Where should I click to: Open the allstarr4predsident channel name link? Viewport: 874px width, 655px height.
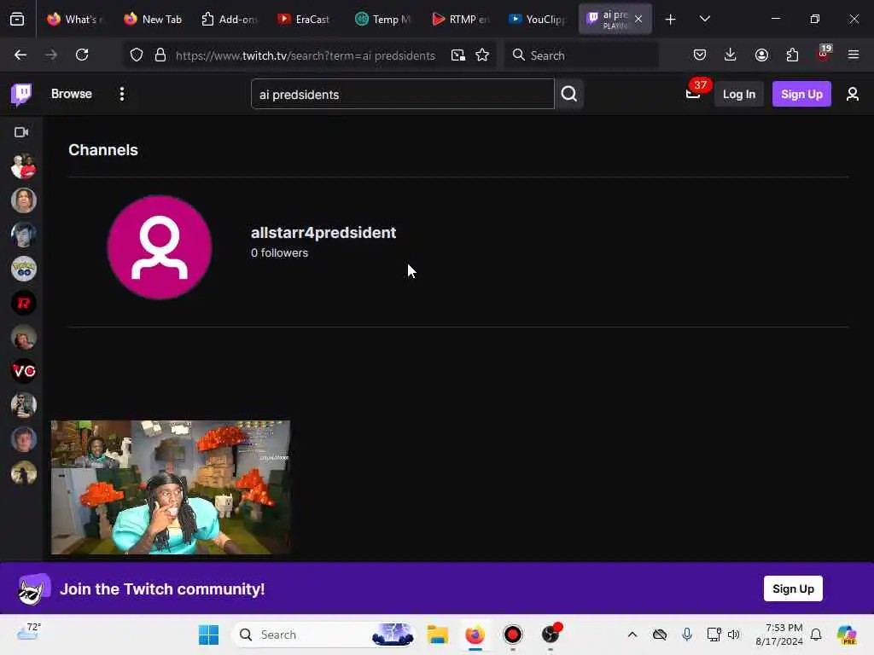[x=323, y=233]
